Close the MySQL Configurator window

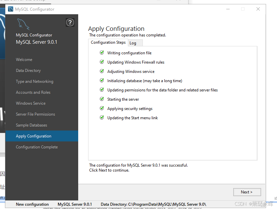point(258,9)
